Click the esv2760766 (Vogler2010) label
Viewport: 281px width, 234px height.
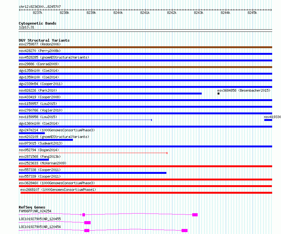tap(41, 110)
